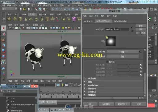Click the output connection arrow beside spotLight field
158x112 pixels.
[132, 31]
